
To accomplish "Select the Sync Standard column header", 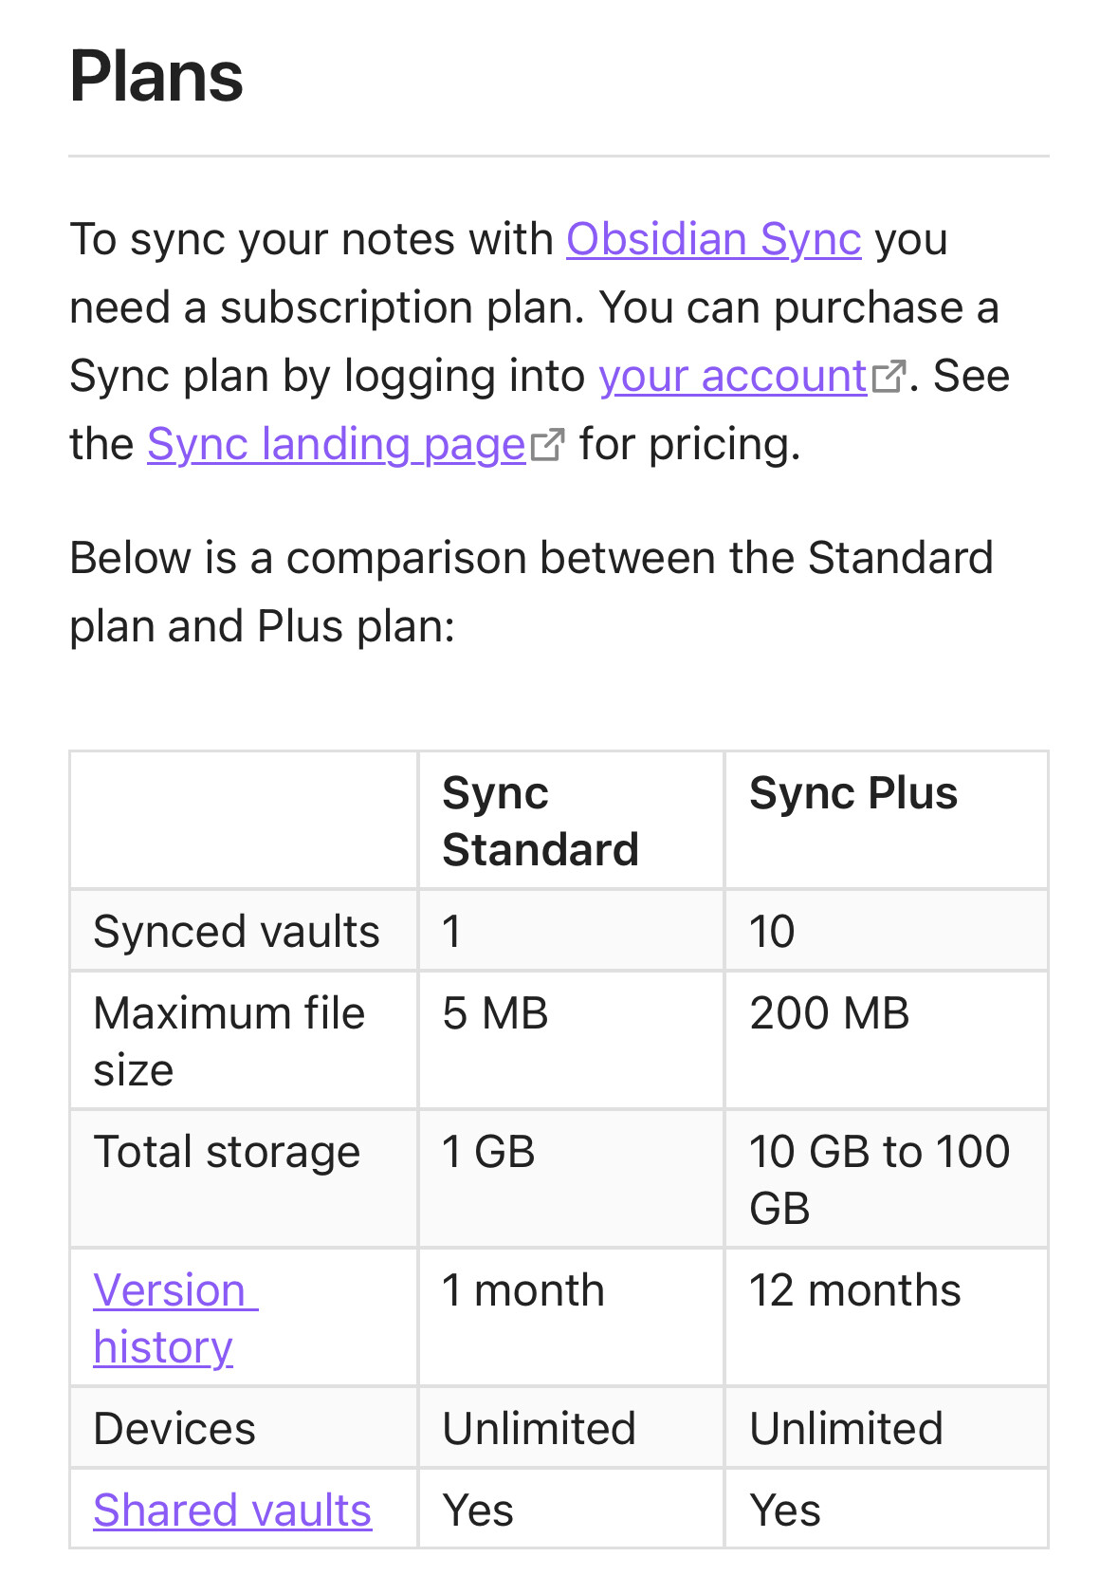I will (x=571, y=821).
